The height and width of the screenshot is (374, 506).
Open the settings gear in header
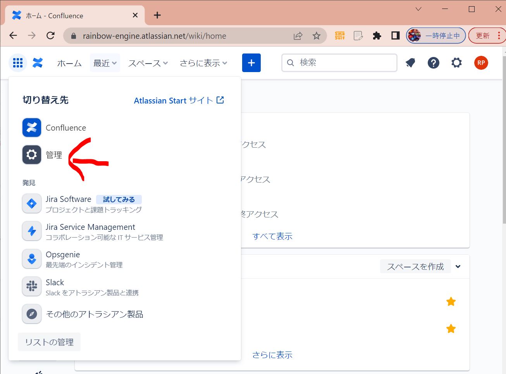pos(456,63)
